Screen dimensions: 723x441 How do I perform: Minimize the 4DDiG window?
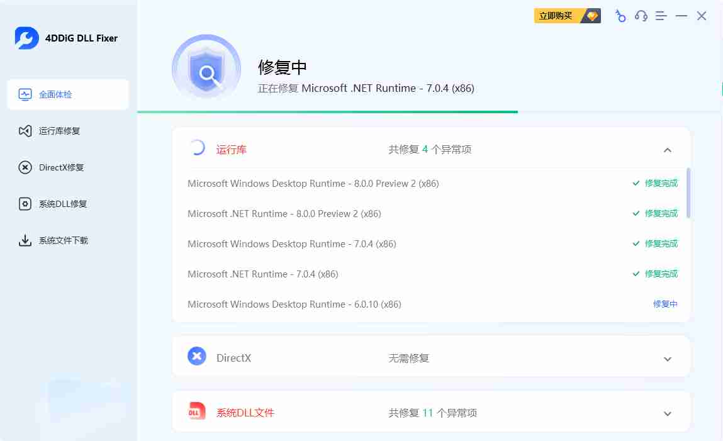pyautogui.click(x=681, y=16)
